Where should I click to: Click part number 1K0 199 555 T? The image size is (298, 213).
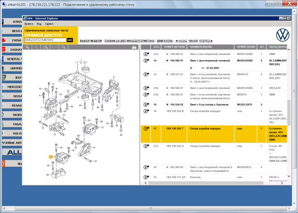pyautogui.click(x=175, y=128)
